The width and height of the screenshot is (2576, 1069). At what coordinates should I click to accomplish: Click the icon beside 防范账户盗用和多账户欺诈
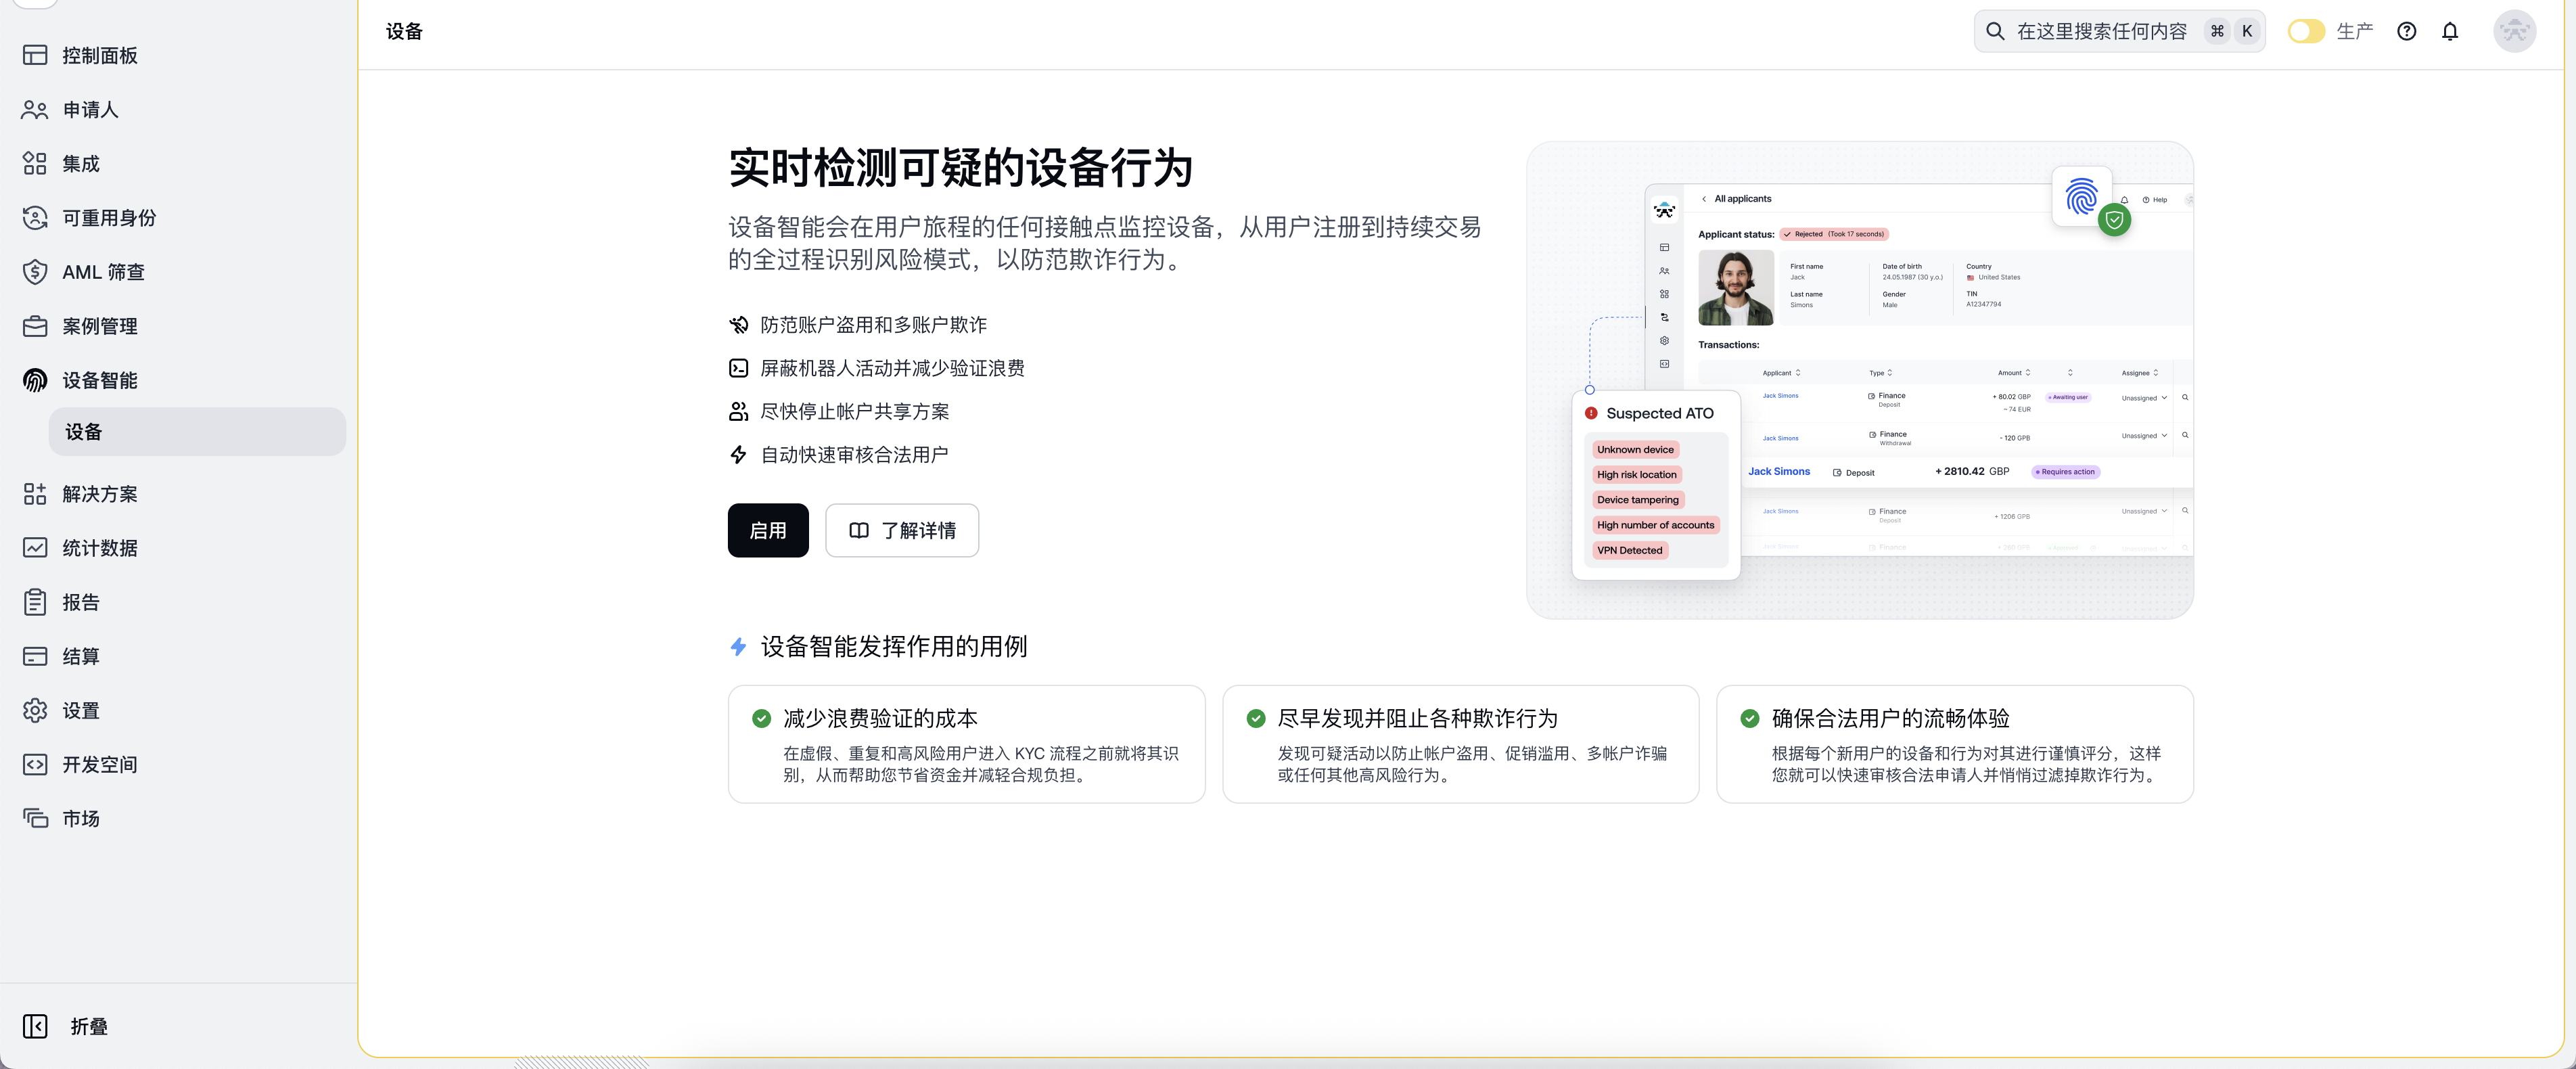click(738, 325)
